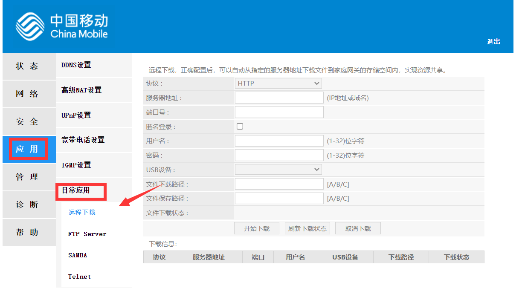Click the 刷新下载状态 button
The height and width of the screenshot is (291, 522).
tap(307, 228)
